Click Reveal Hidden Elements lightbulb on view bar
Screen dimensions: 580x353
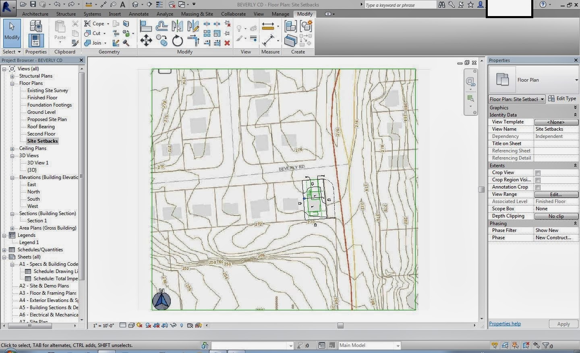pos(182,325)
